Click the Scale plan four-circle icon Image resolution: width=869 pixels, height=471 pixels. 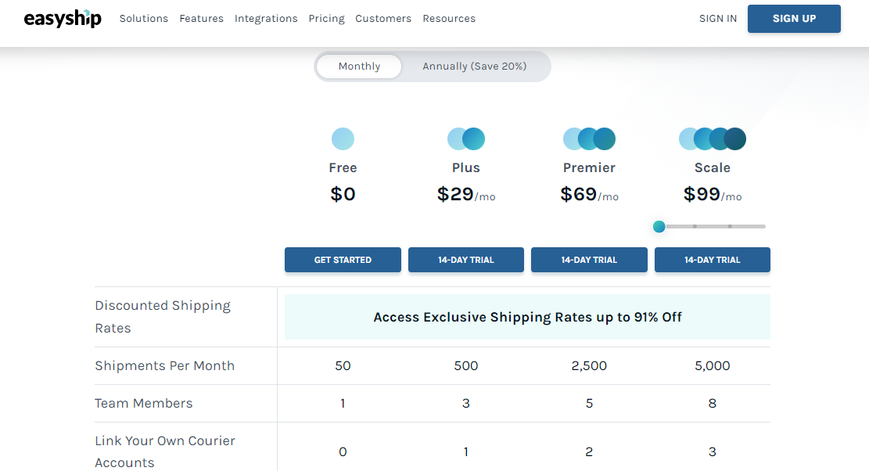click(x=713, y=138)
